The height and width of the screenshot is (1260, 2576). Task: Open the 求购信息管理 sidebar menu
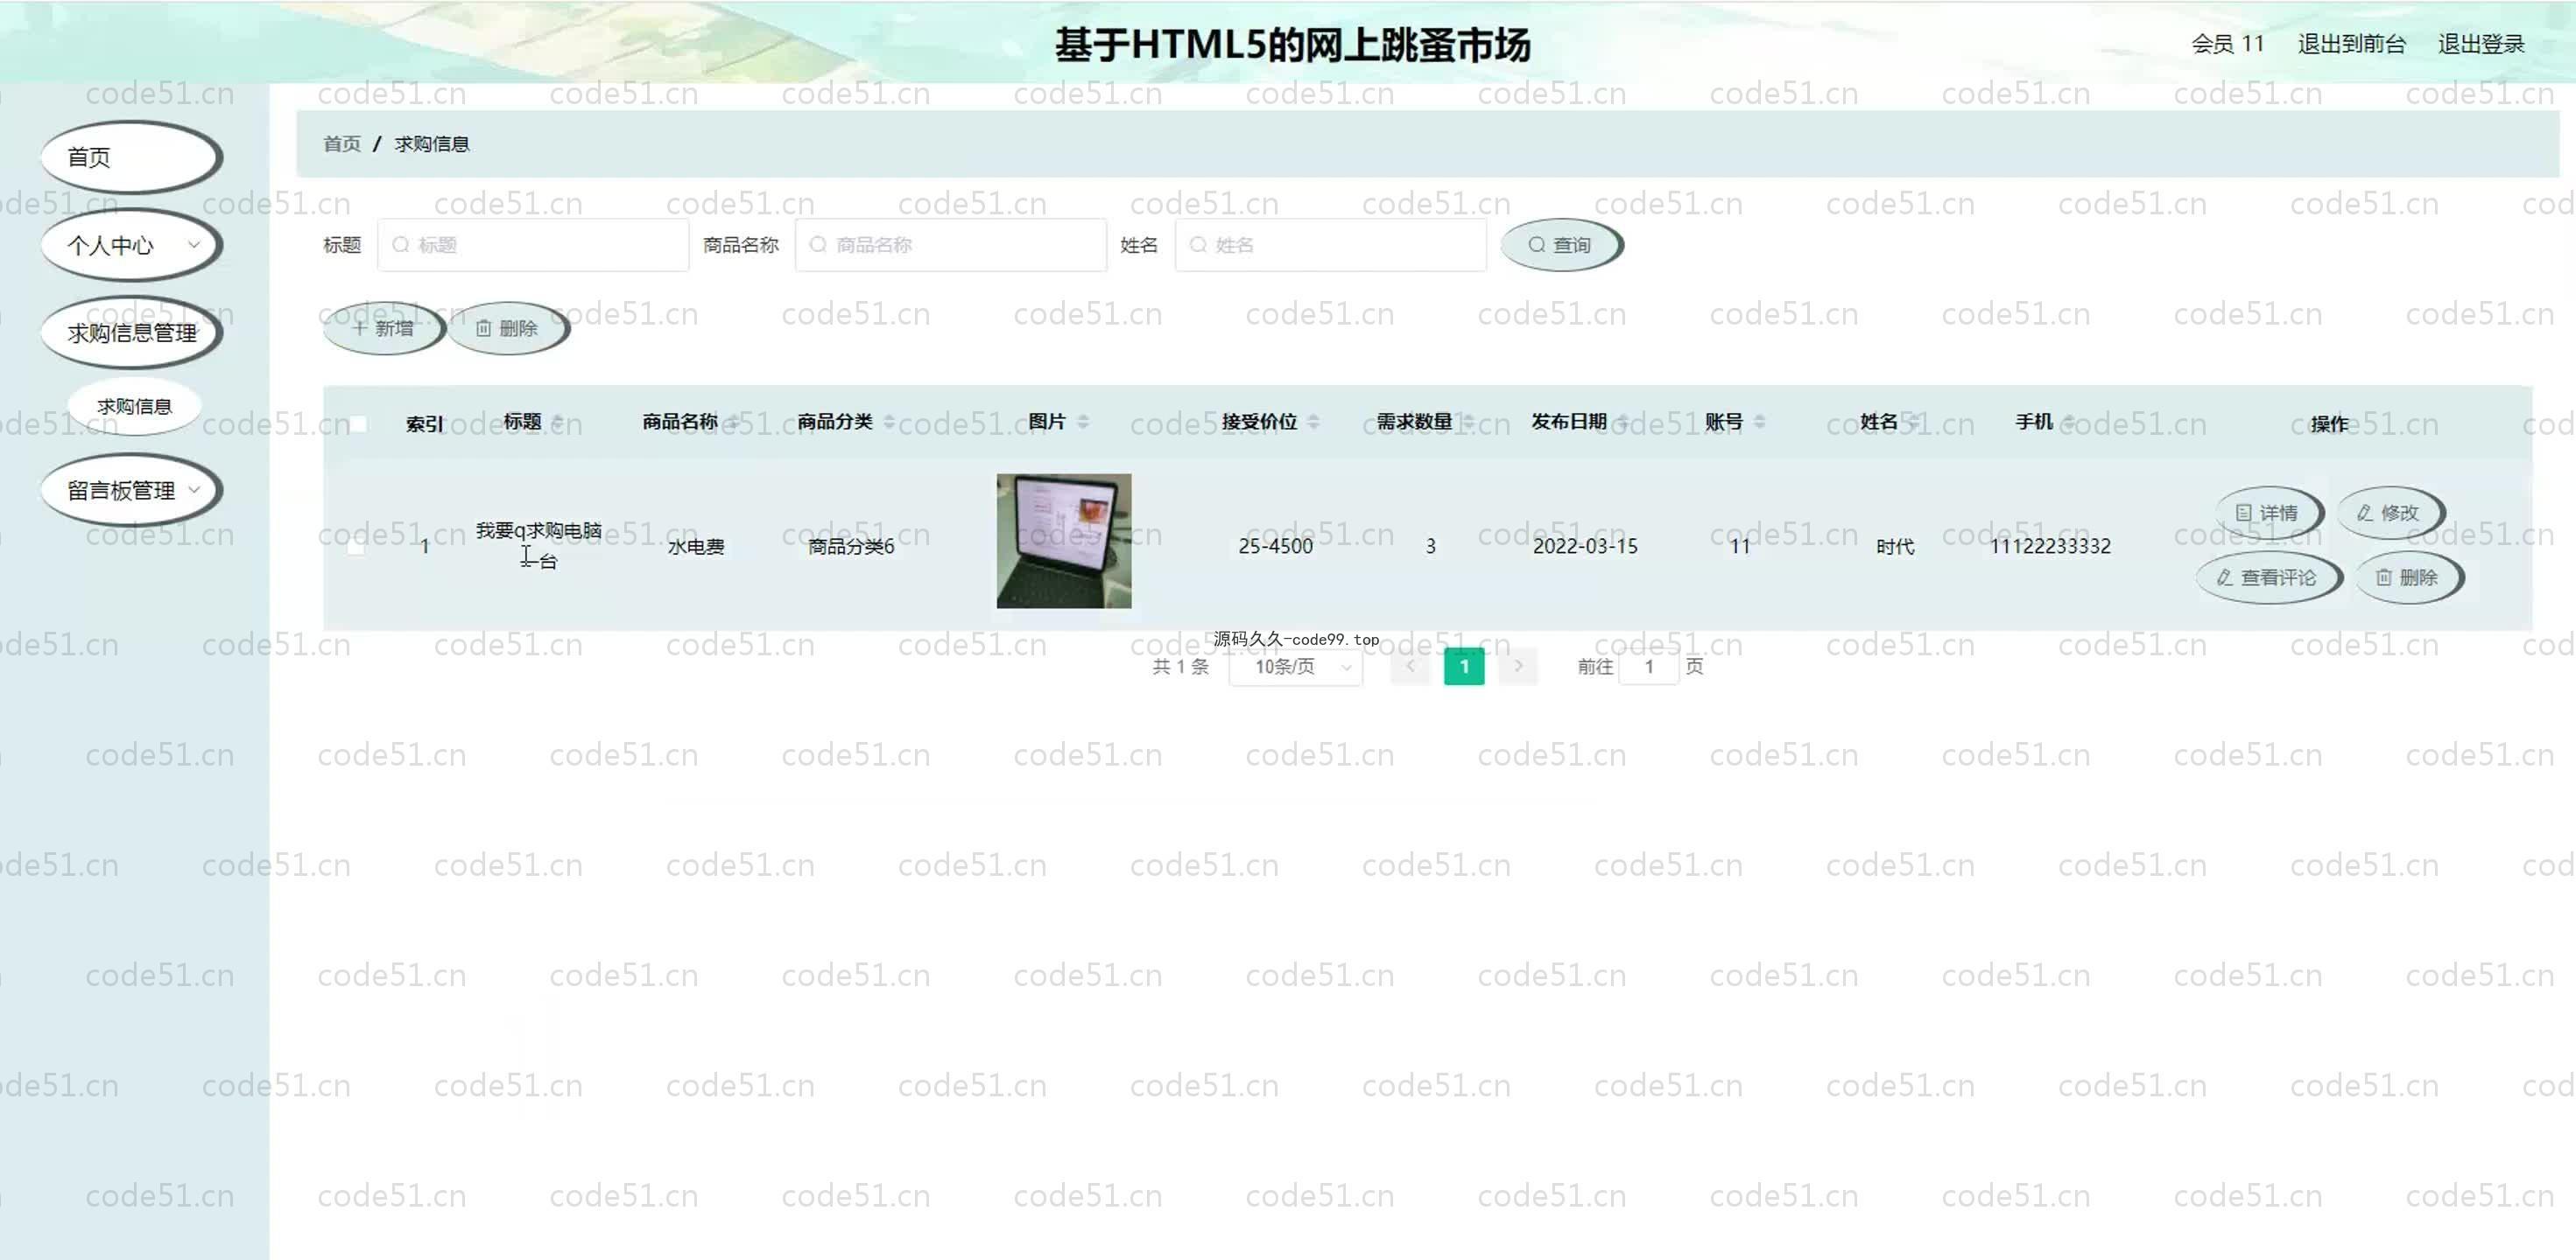pyautogui.click(x=130, y=332)
